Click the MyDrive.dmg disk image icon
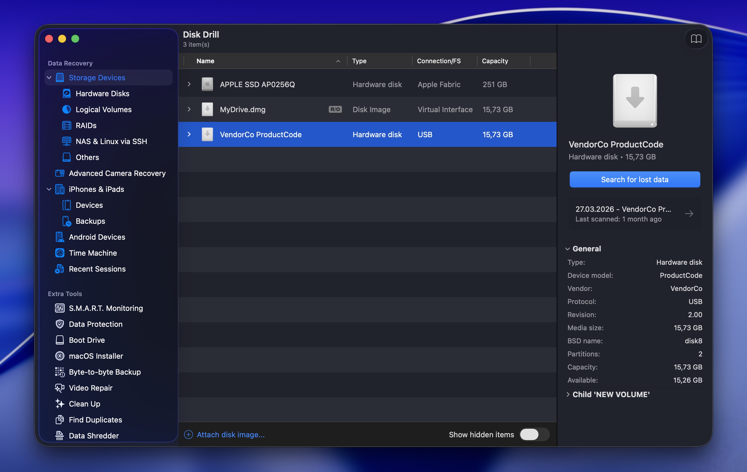Image resolution: width=747 pixels, height=472 pixels. [x=207, y=109]
